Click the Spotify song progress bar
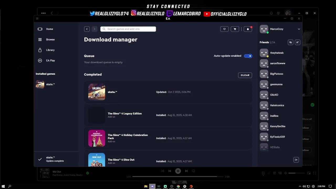The height and width of the screenshot is (189, 336). (x=178, y=177)
